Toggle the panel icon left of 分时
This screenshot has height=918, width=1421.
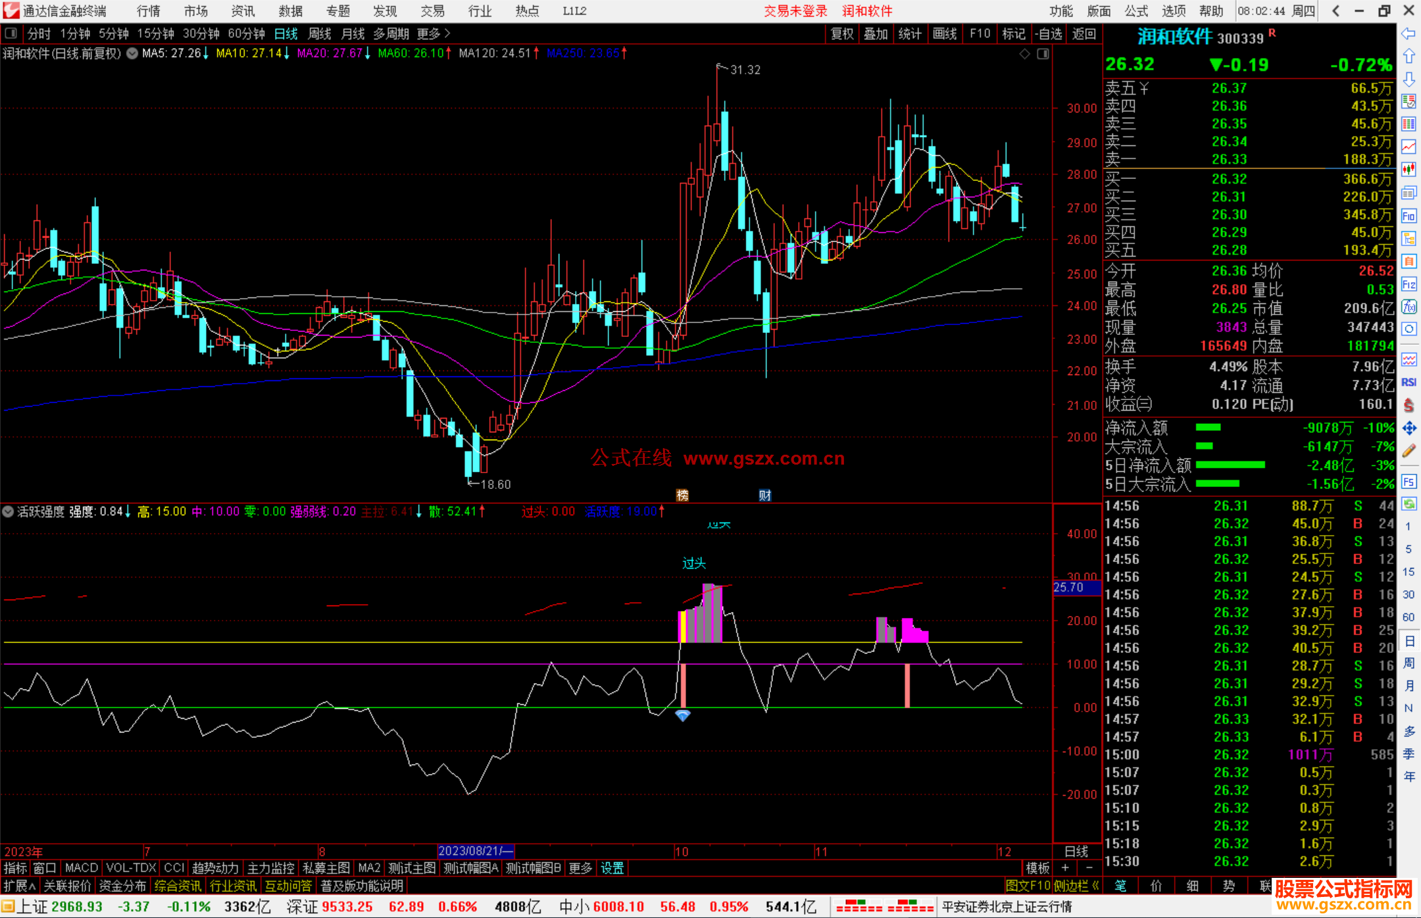11,34
